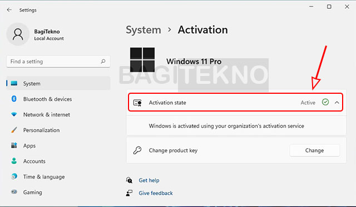356x207 pixels.
Task: Click the Change product key label
Action: pos(173,150)
